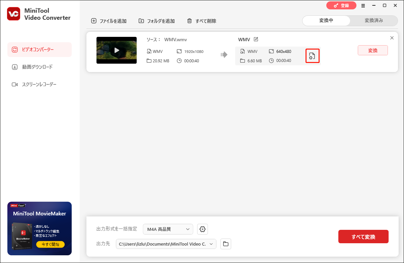Click フォルダを追加 to add a folder
This screenshot has height=263, width=404.
click(156, 21)
